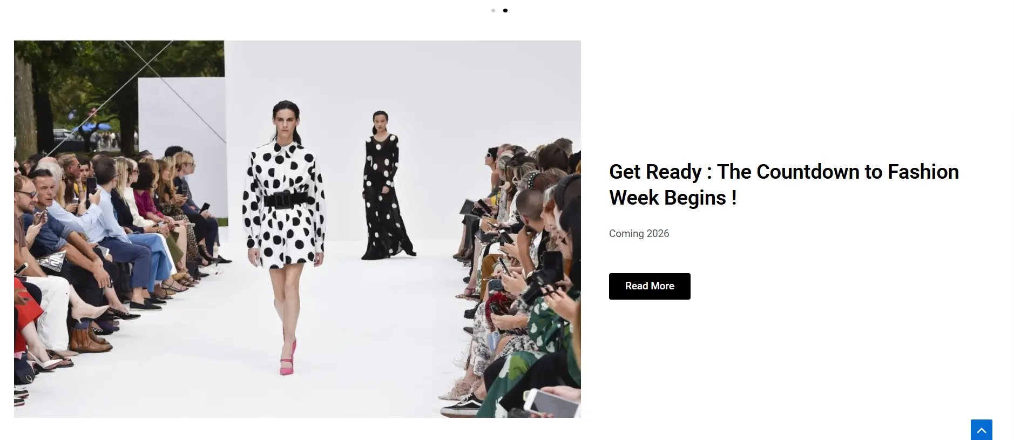
Task: Click the Fashion Week countdown headline
Action: click(x=784, y=185)
